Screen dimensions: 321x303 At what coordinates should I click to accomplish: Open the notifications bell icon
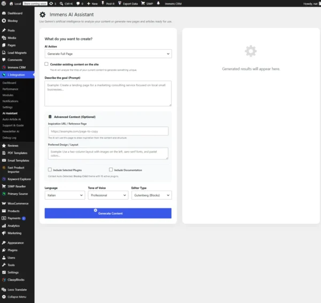(x=158, y=4)
